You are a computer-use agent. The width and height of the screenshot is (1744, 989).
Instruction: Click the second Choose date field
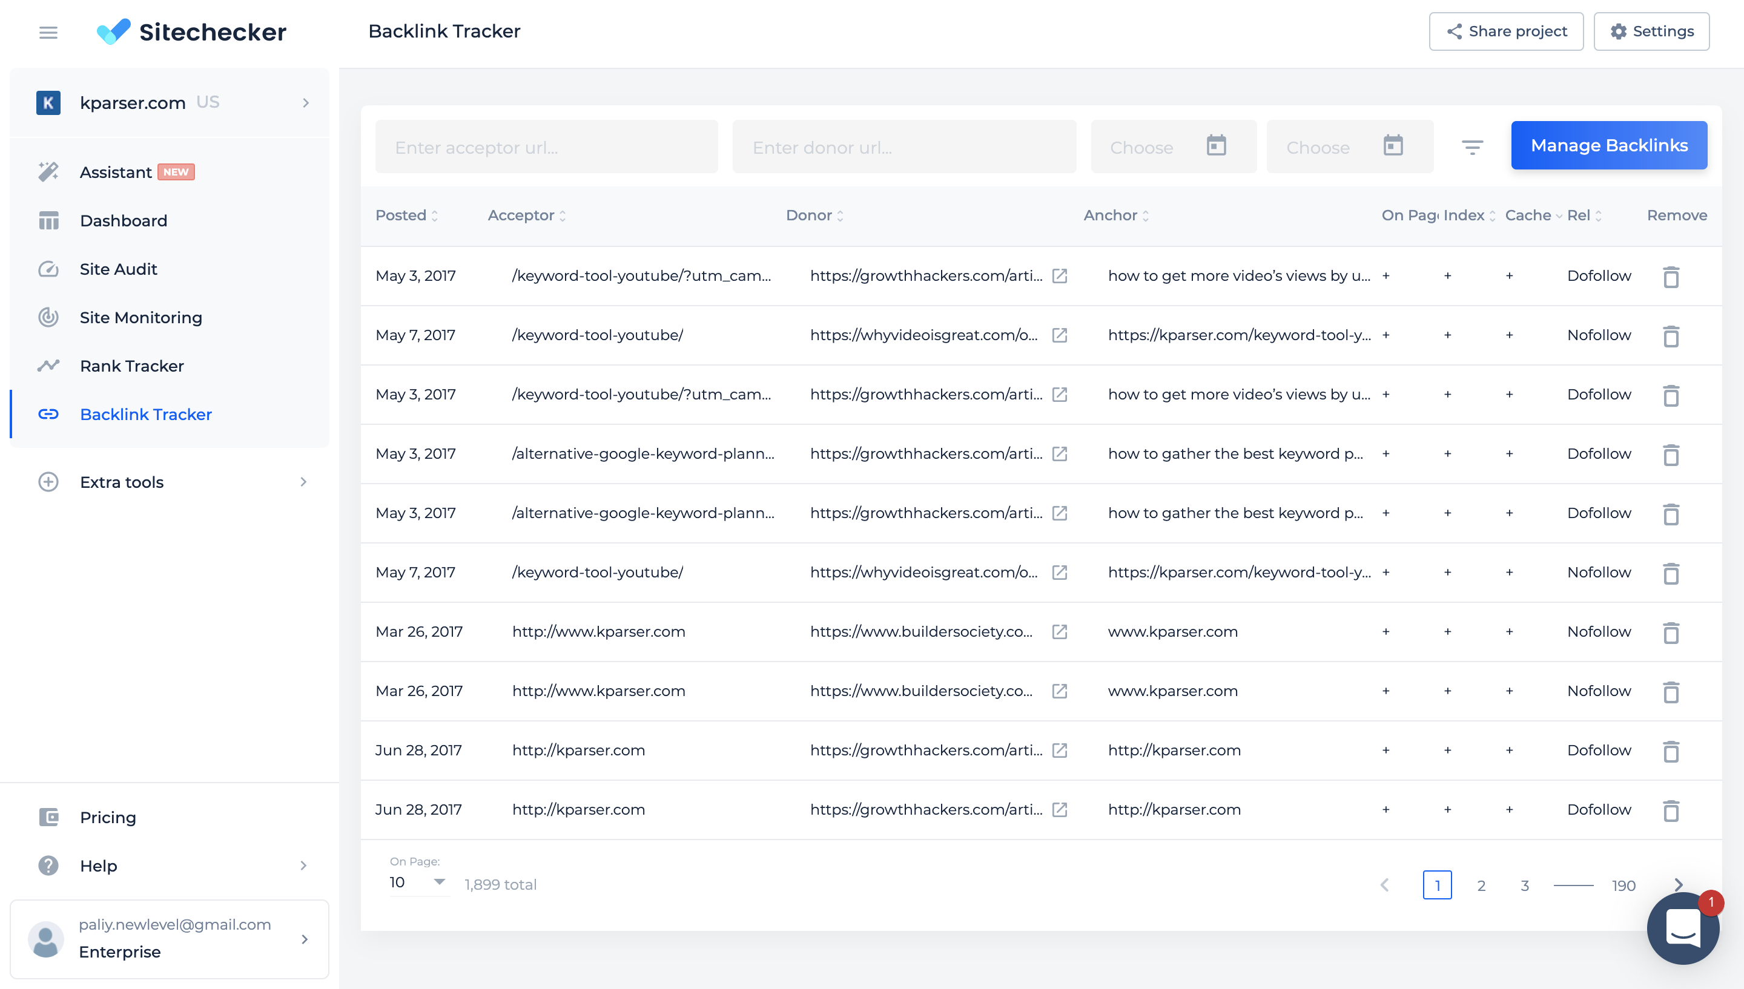click(x=1349, y=146)
